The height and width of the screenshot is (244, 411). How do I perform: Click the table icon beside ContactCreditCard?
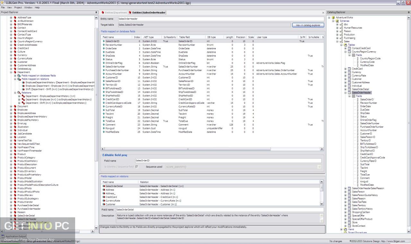349,48
